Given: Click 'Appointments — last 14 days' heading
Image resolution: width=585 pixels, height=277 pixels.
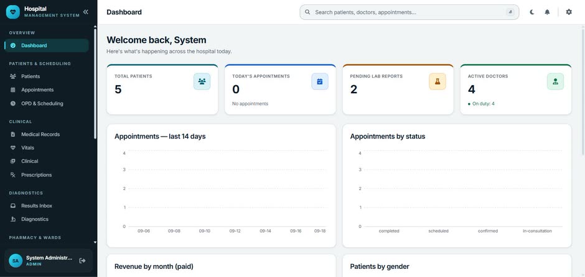Looking at the screenshot, I should tap(160, 136).
